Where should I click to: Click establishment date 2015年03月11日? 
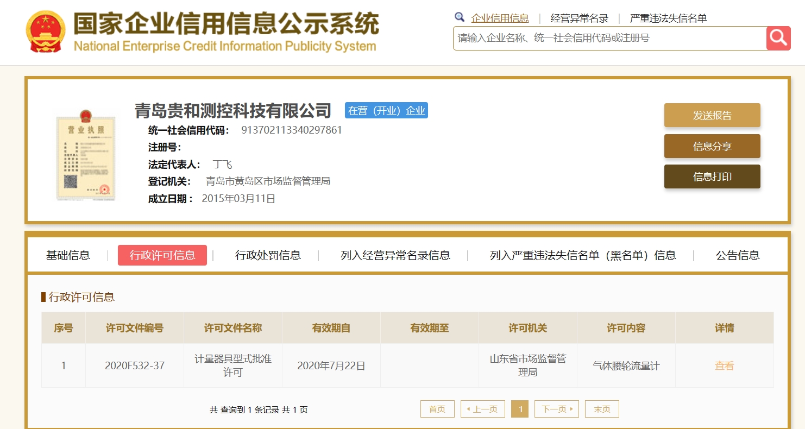(238, 199)
